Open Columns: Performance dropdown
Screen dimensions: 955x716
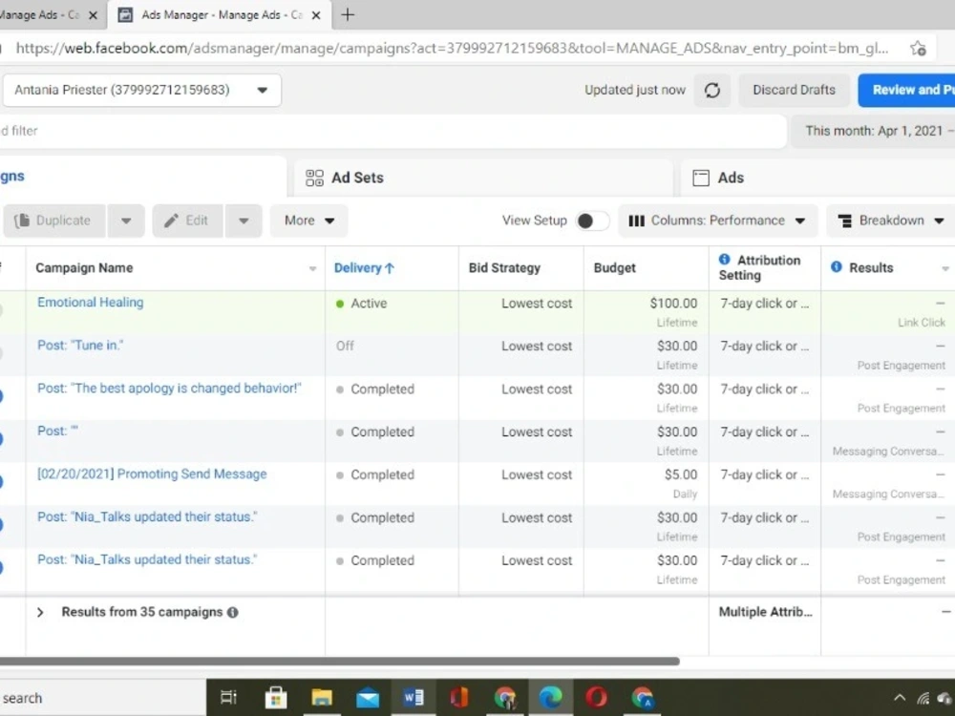click(717, 221)
